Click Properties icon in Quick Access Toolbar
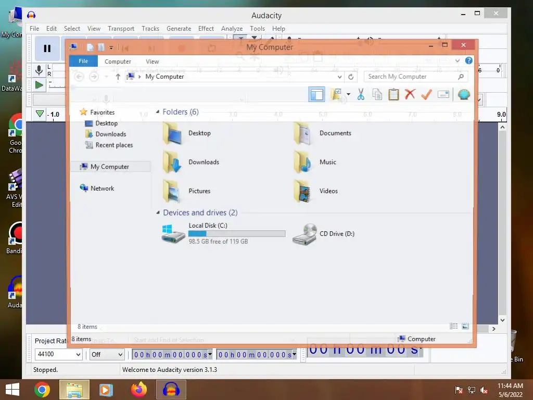The height and width of the screenshot is (400, 533). [x=90, y=47]
